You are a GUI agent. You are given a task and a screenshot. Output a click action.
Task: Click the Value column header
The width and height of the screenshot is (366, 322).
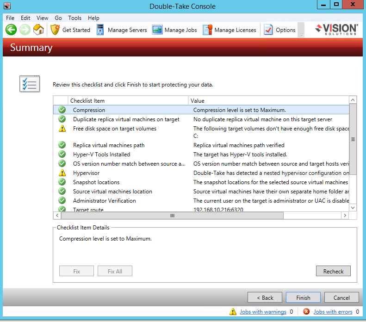[269, 100]
